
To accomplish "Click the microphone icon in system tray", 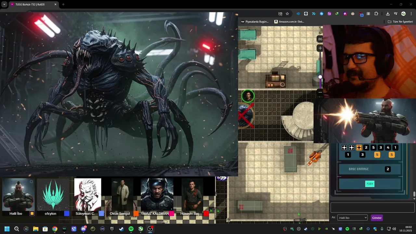I will (x=382, y=229).
